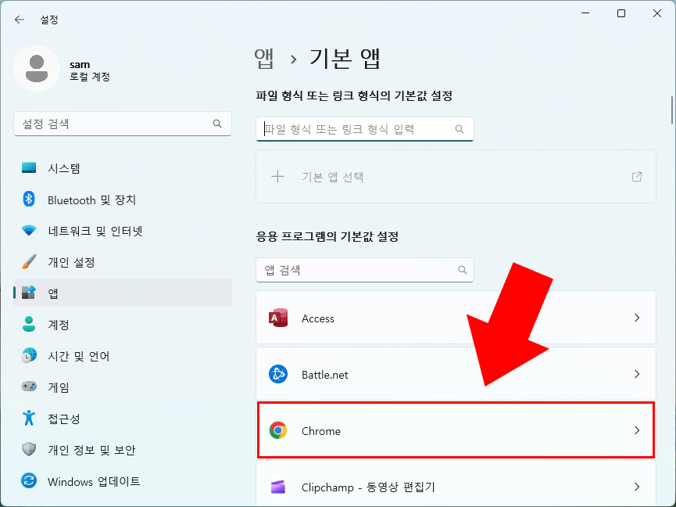
Task: Click the Chrome browser icon
Action: tap(278, 430)
